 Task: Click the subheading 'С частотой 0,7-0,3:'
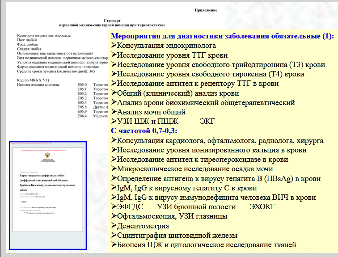coord(144,131)
